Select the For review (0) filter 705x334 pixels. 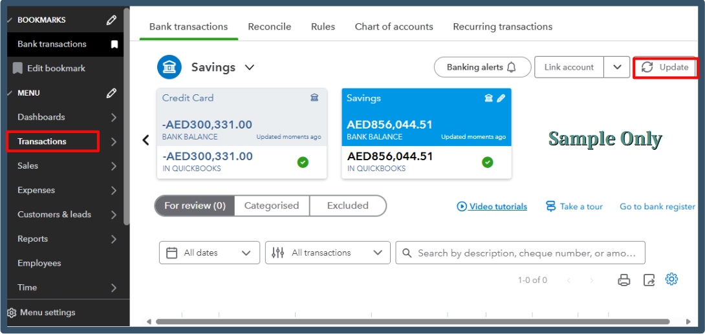[x=195, y=205]
